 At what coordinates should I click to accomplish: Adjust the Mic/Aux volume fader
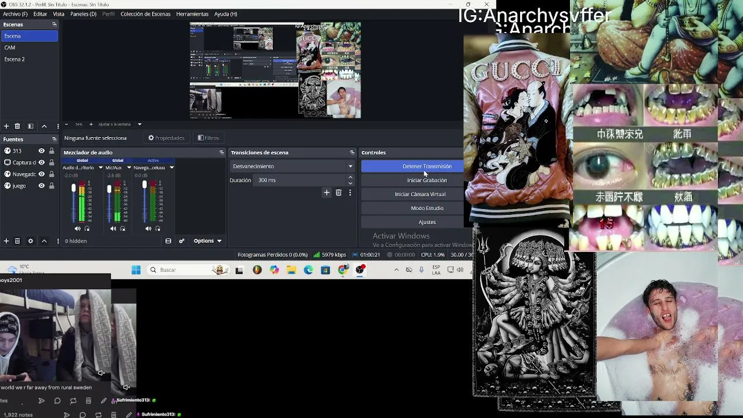pos(109,189)
